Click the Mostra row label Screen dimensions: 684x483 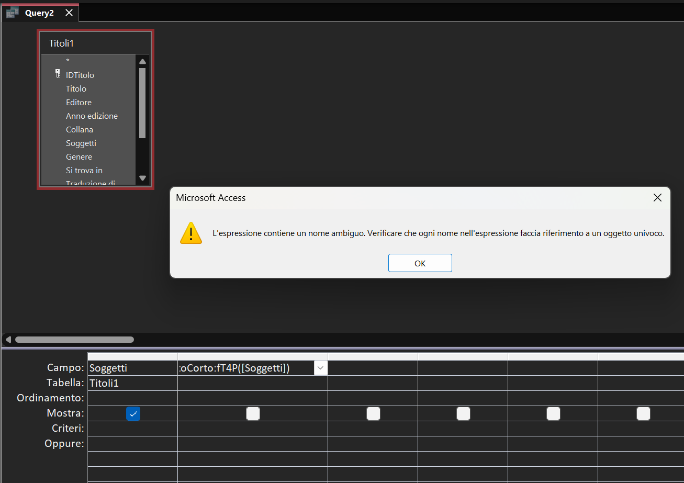(65, 413)
